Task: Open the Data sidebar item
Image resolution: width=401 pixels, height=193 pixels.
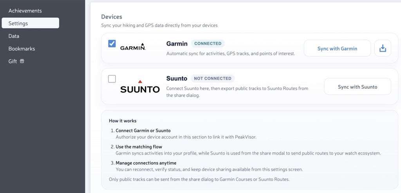Action: pos(14,36)
